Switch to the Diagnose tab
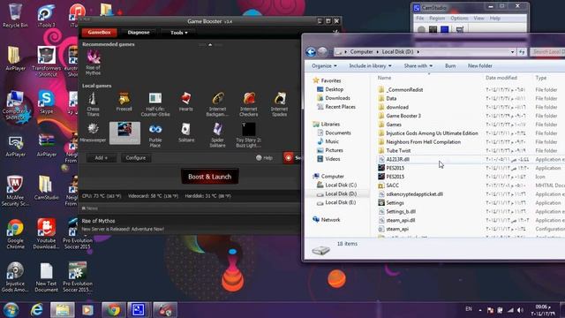 point(139,33)
